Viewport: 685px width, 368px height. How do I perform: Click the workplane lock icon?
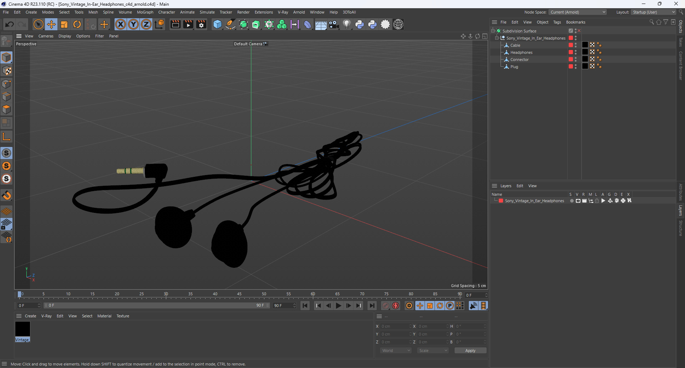6,224
